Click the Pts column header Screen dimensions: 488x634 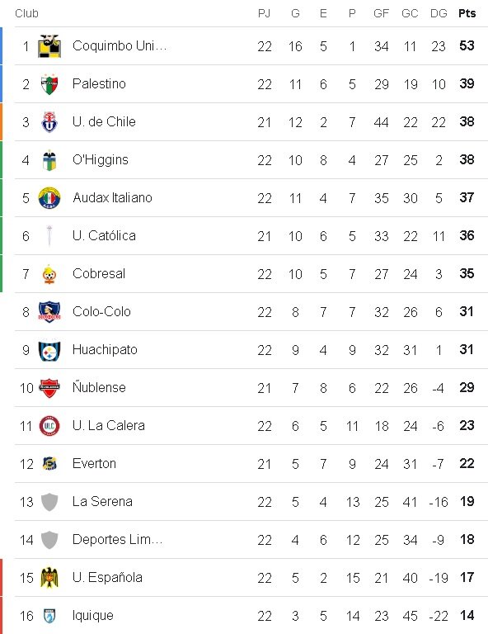467,13
